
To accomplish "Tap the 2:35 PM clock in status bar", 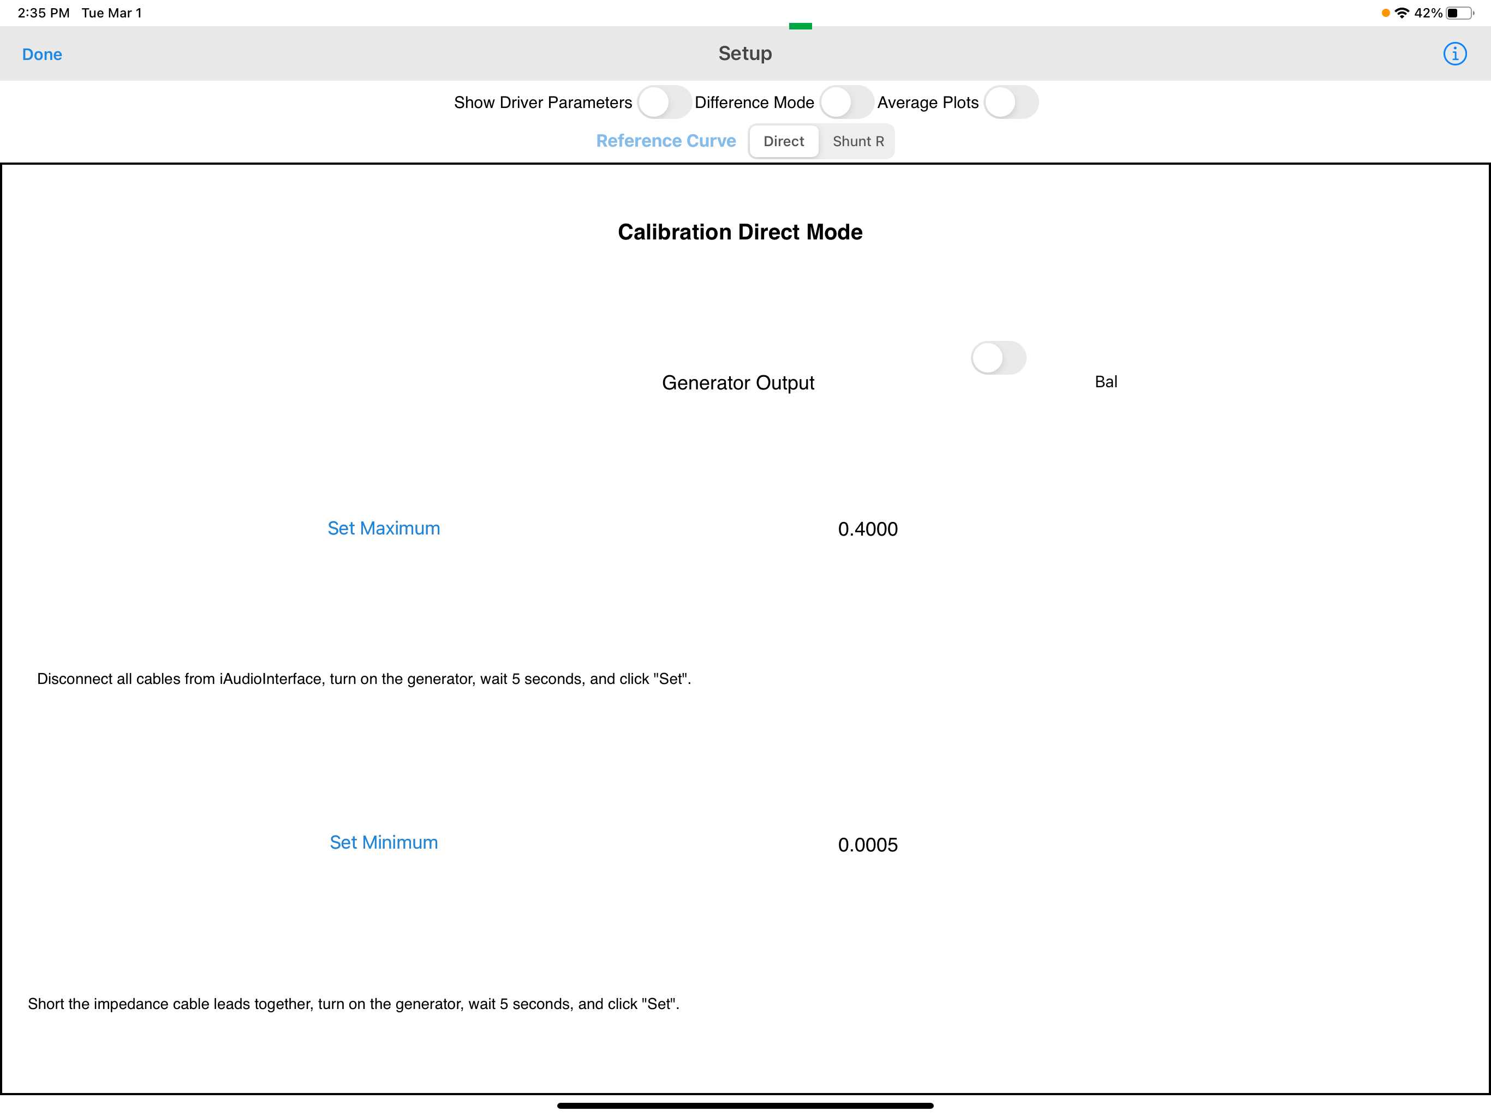I will coord(44,13).
